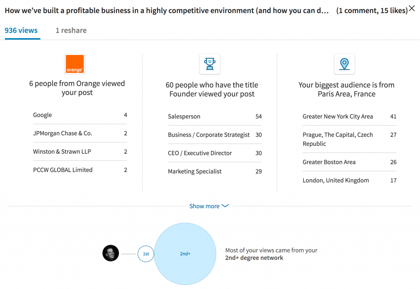Select JPMorgan Chase & Co. row
The width and height of the screenshot is (420, 289).
pyautogui.click(x=80, y=133)
